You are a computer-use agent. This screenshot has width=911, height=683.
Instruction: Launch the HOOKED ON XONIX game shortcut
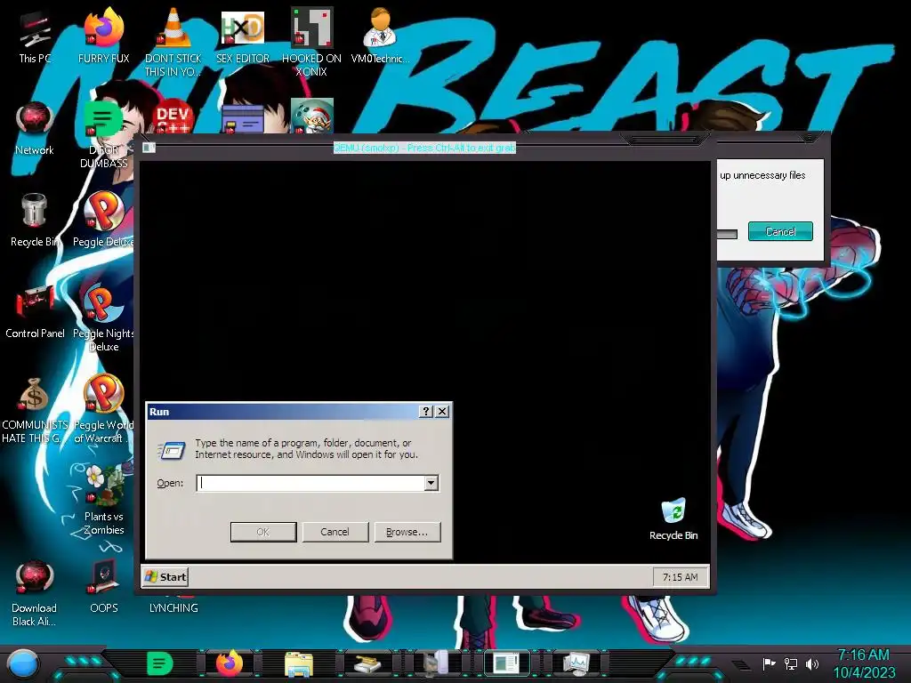tap(311, 42)
